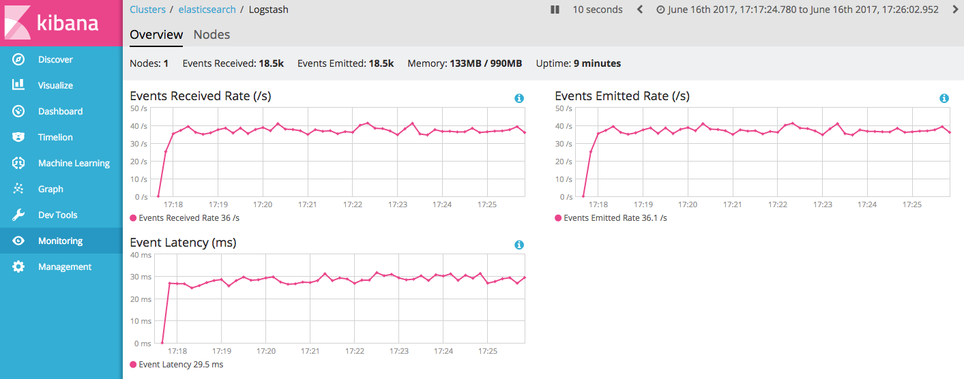Open Dashboard from sidebar
Image resolution: width=964 pixels, height=379 pixels.
tap(61, 111)
